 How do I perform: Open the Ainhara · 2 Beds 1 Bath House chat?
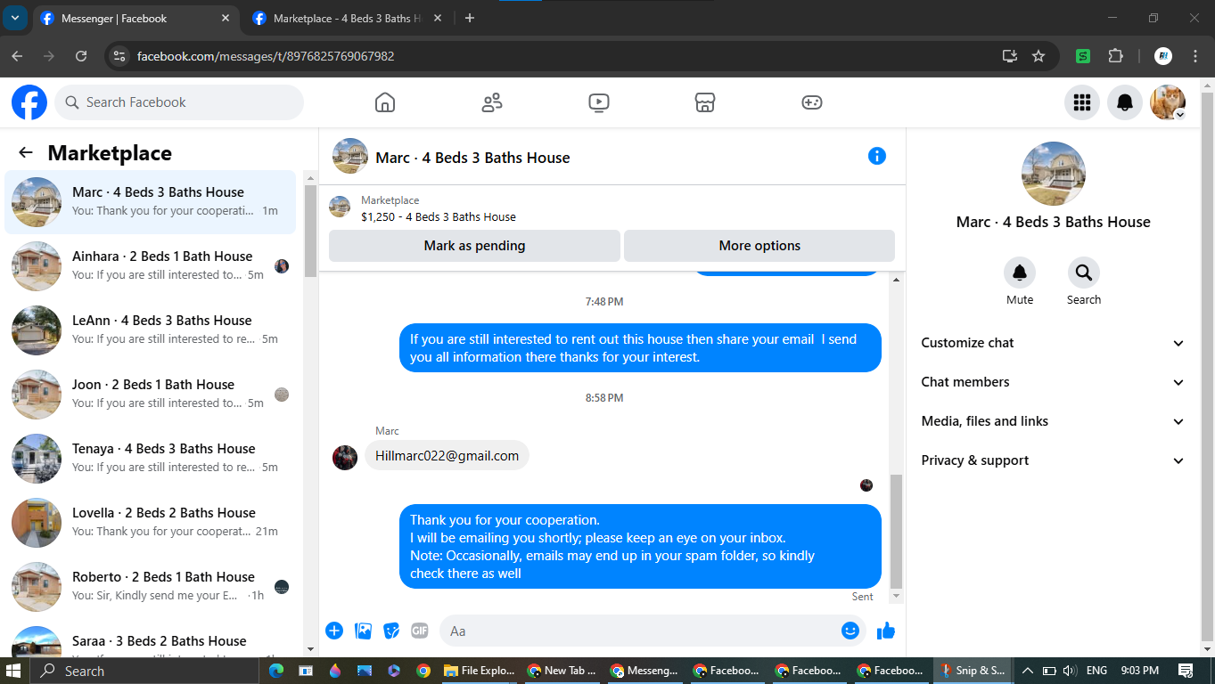(x=151, y=266)
